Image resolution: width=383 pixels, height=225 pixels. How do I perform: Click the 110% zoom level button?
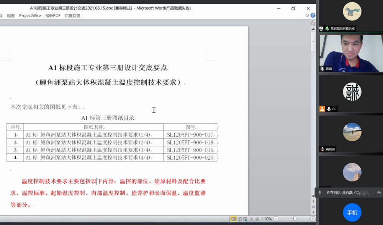point(267,219)
